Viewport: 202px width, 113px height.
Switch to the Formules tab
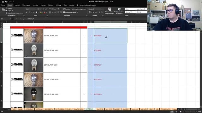(x=35, y=5)
